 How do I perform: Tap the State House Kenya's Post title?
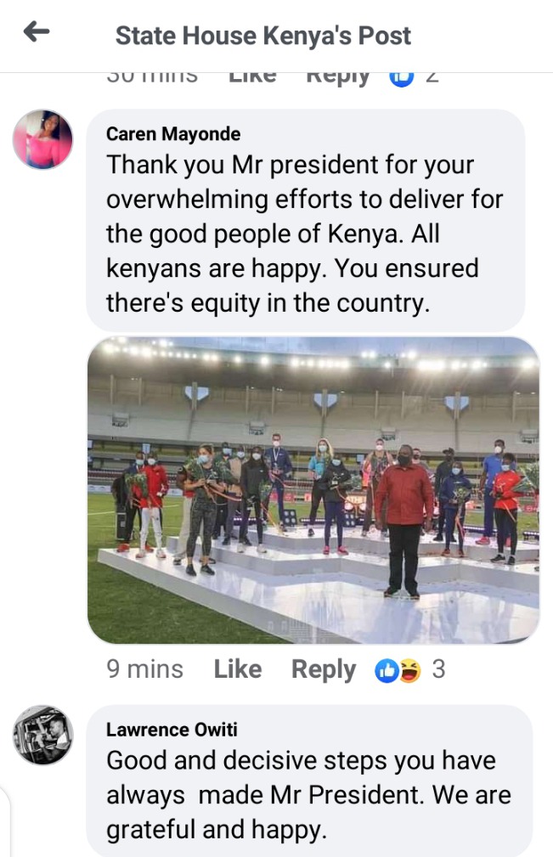[x=262, y=36]
